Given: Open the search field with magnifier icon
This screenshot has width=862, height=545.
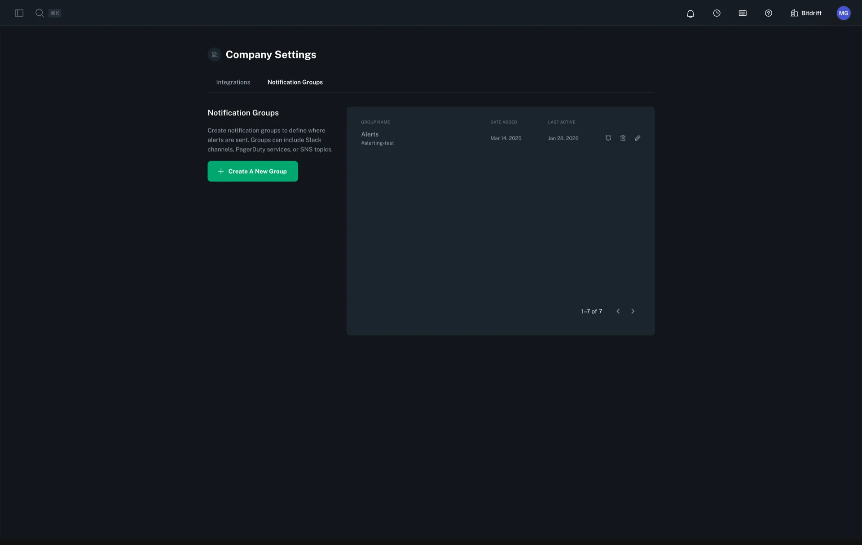Looking at the screenshot, I should [x=40, y=13].
